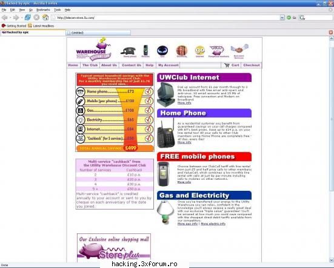334x268 pixels.
Task: Open the Tools menu
Action: (58, 10)
